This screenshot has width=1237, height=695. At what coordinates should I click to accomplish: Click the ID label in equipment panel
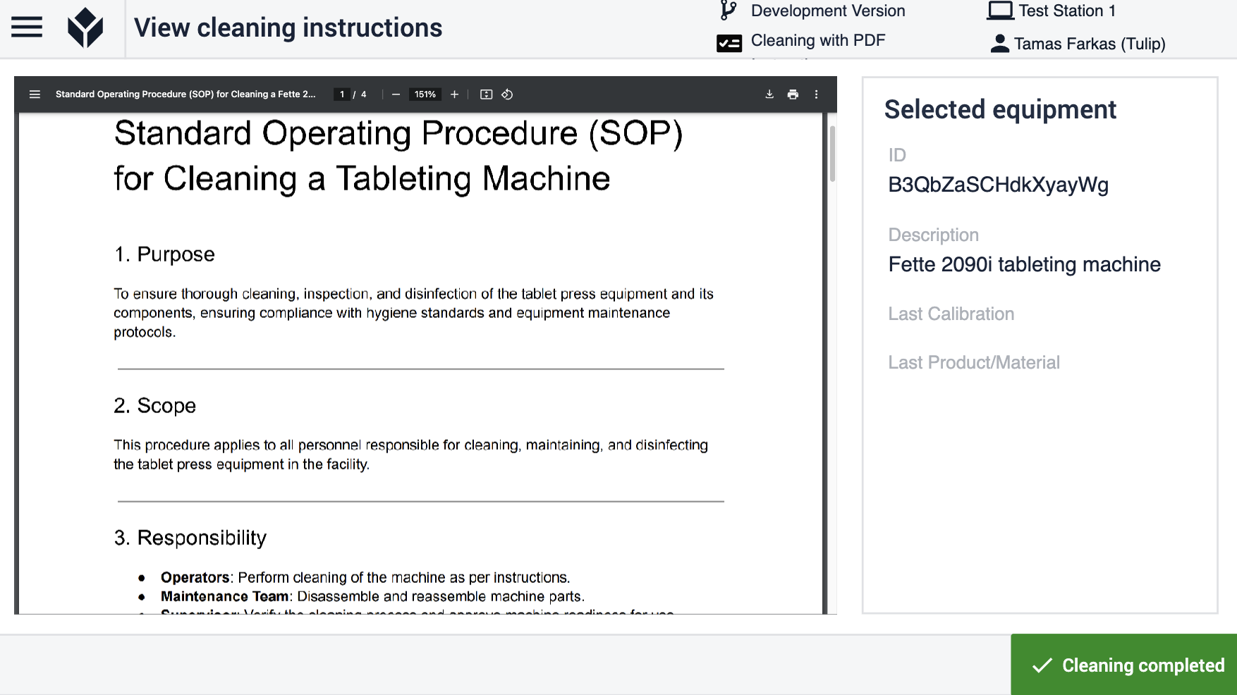897,155
